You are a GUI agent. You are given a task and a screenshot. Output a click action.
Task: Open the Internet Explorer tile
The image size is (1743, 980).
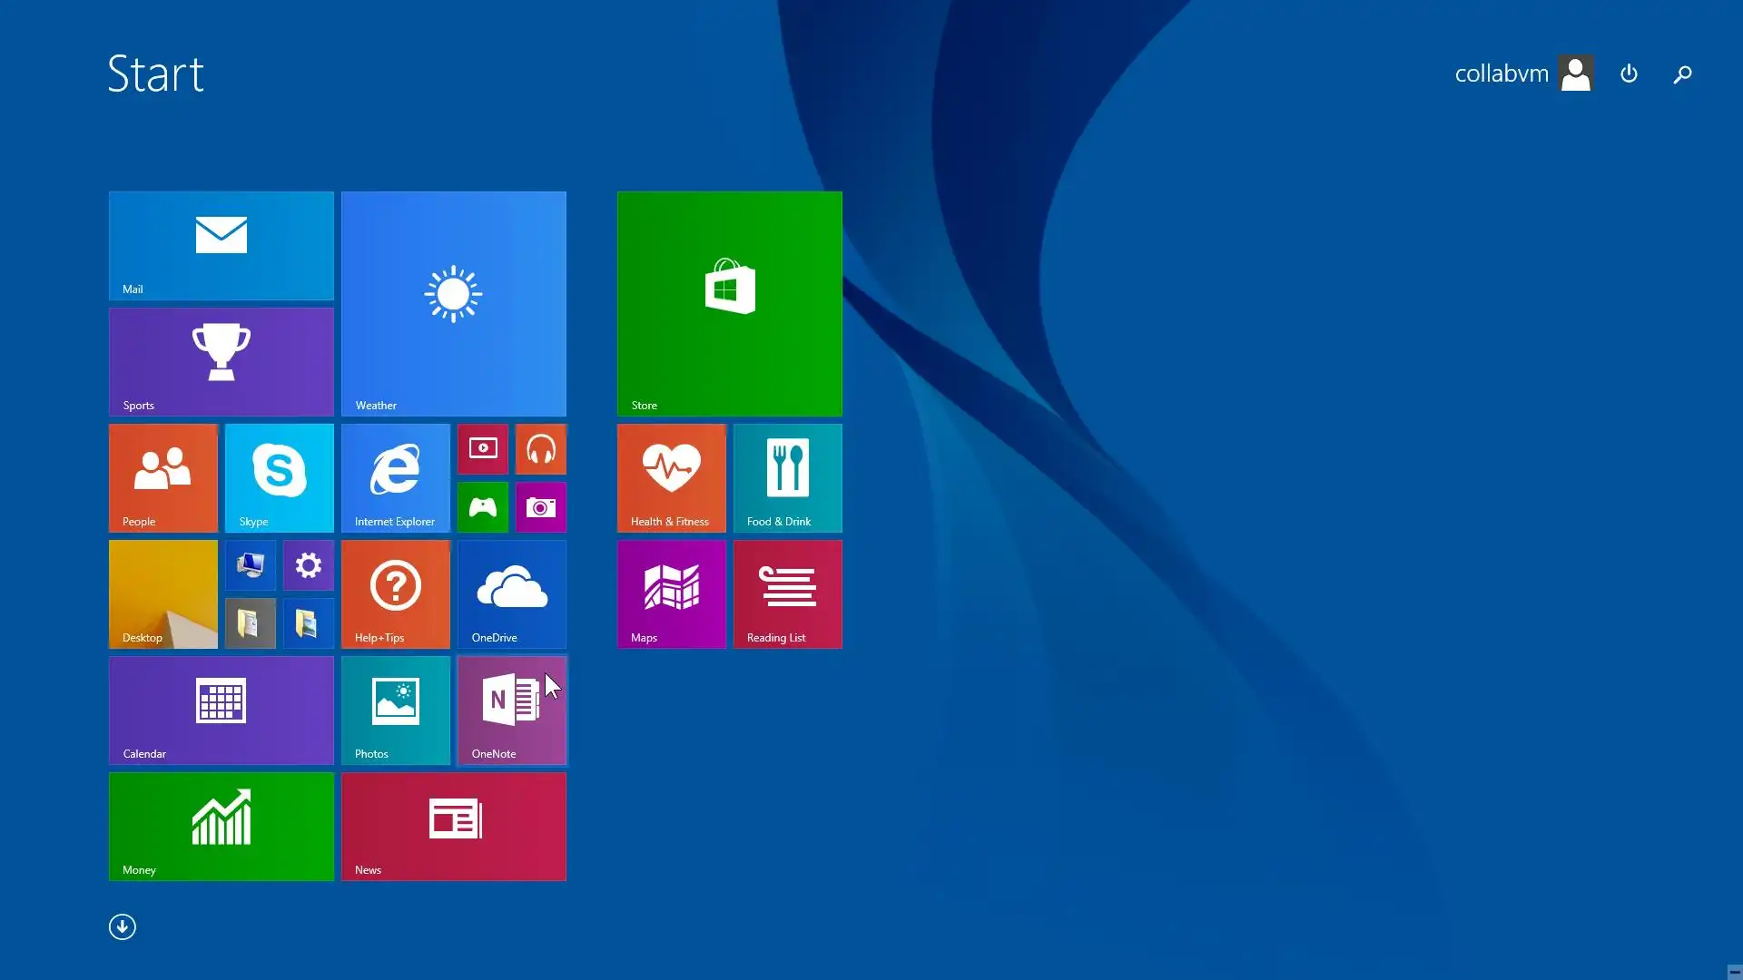click(395, 477)
